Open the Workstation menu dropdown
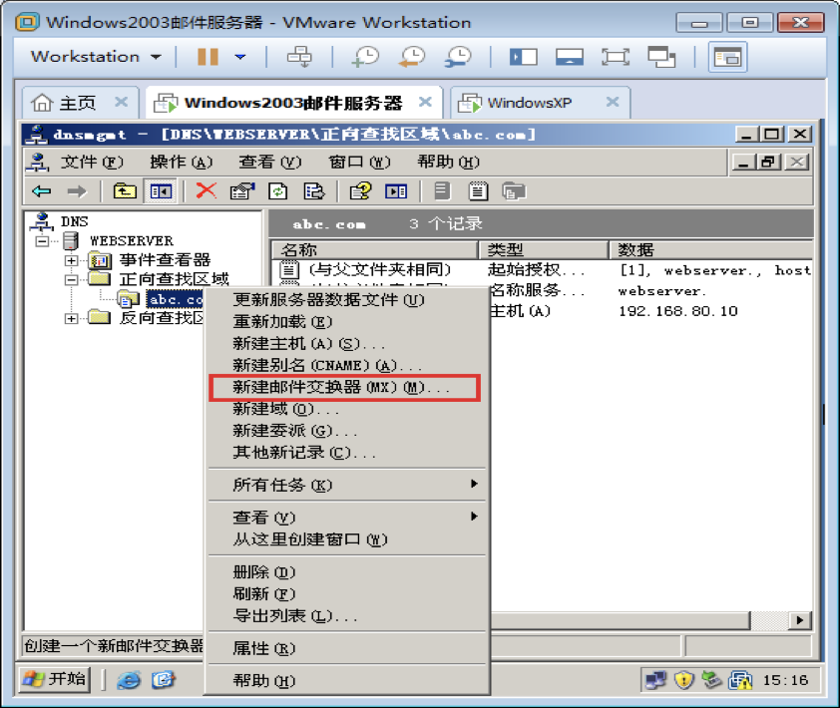The height and width of the screenshot is (708, 840). tap(96, 56)
